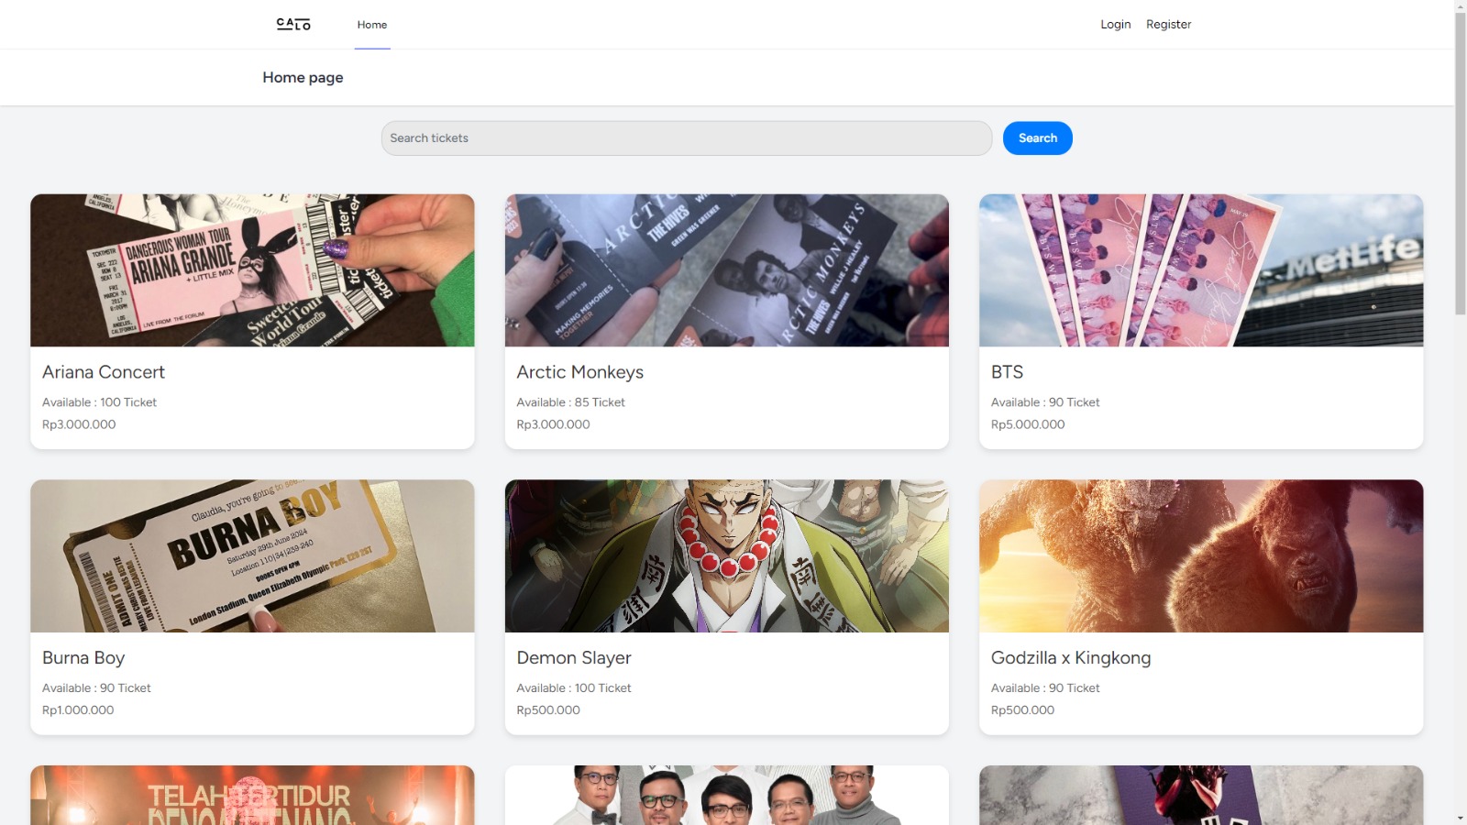Viewport: 1467px width, 825px height.
Task: Open the Register link
Action: coord(1169,25)
